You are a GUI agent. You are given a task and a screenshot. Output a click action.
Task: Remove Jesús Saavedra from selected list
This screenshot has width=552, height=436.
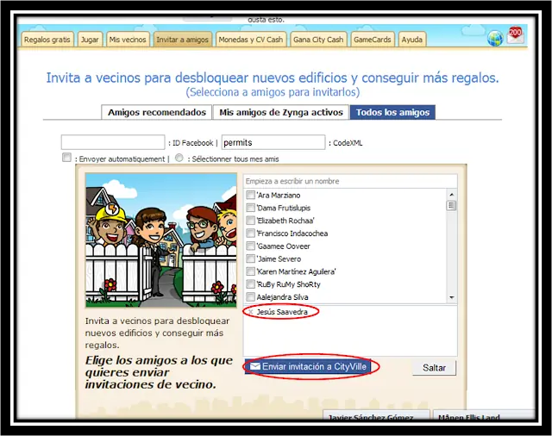(251, 312)
